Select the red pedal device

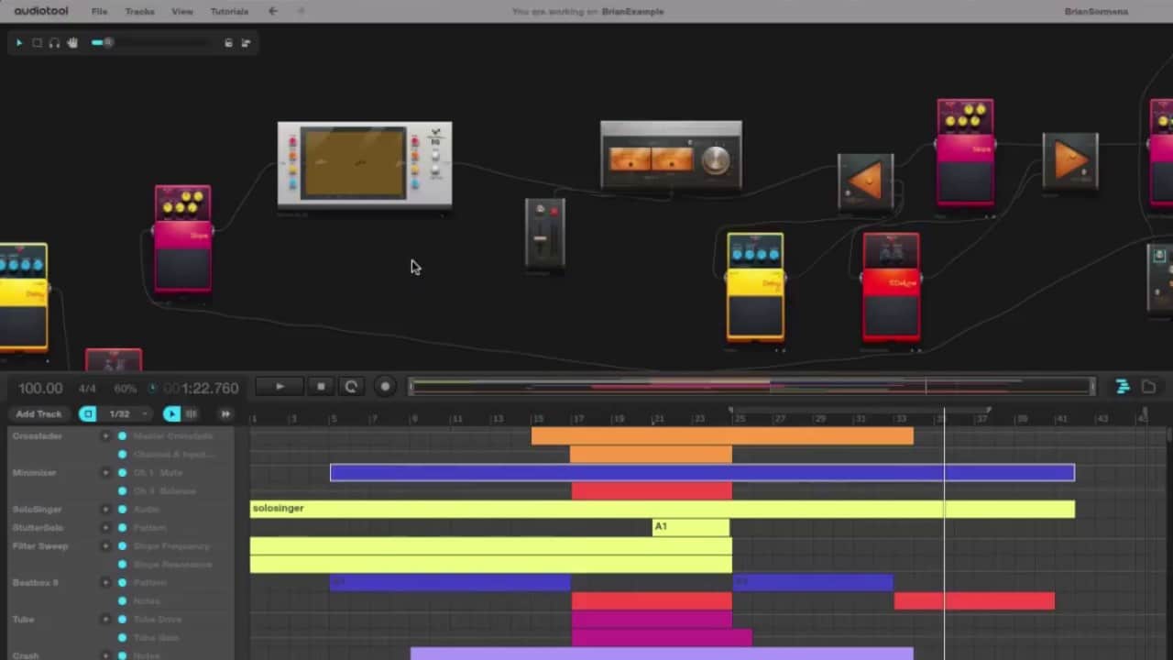(891, 287)
